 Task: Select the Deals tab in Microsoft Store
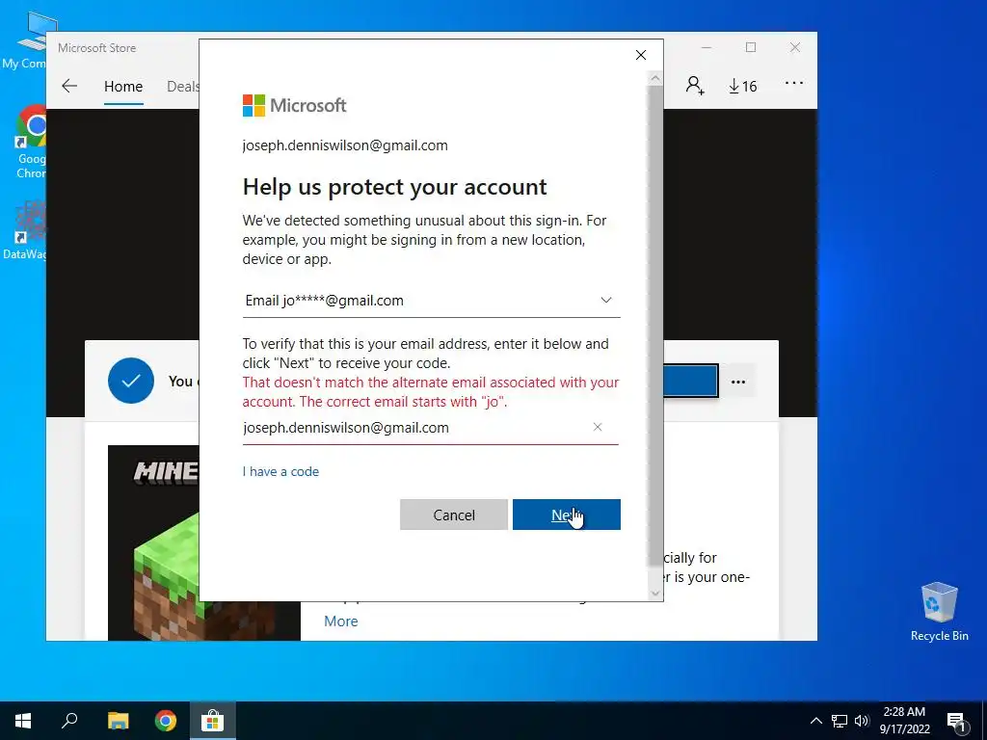click(182, 86)
